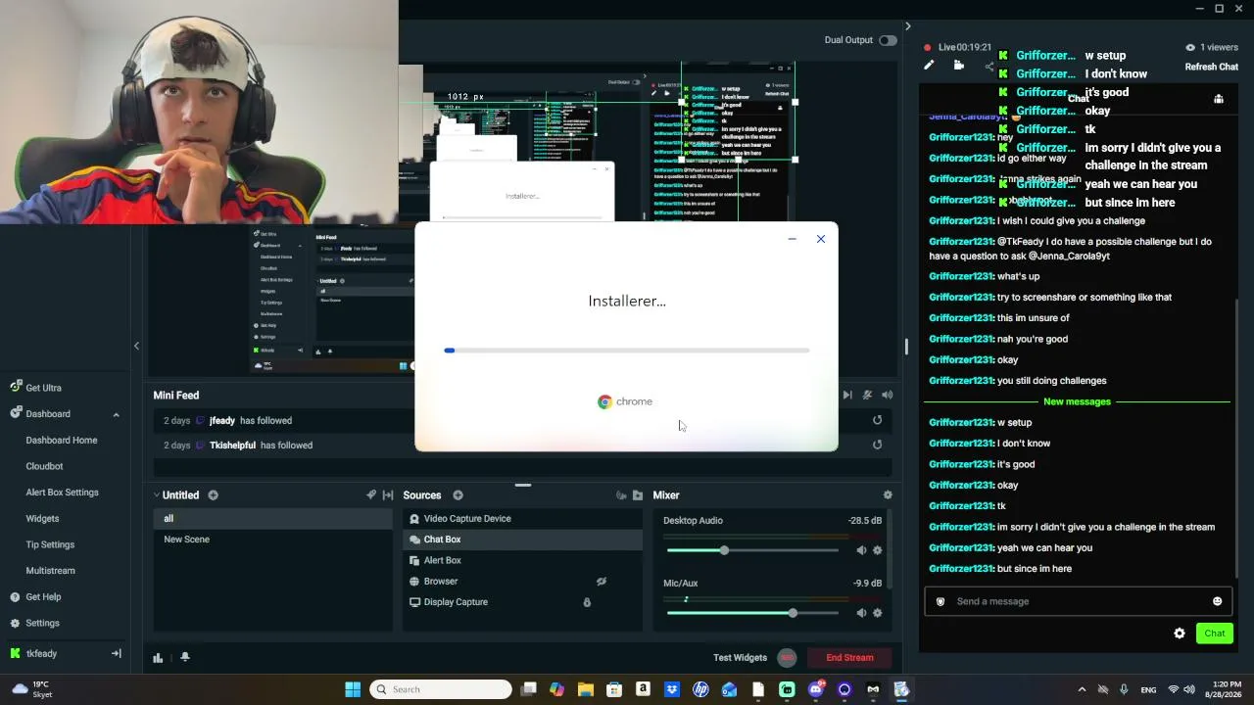Viewport: 1254px width, 705px height.
Task: Mute the Desktop Audio speaker icon
Action: coord(861,550)
